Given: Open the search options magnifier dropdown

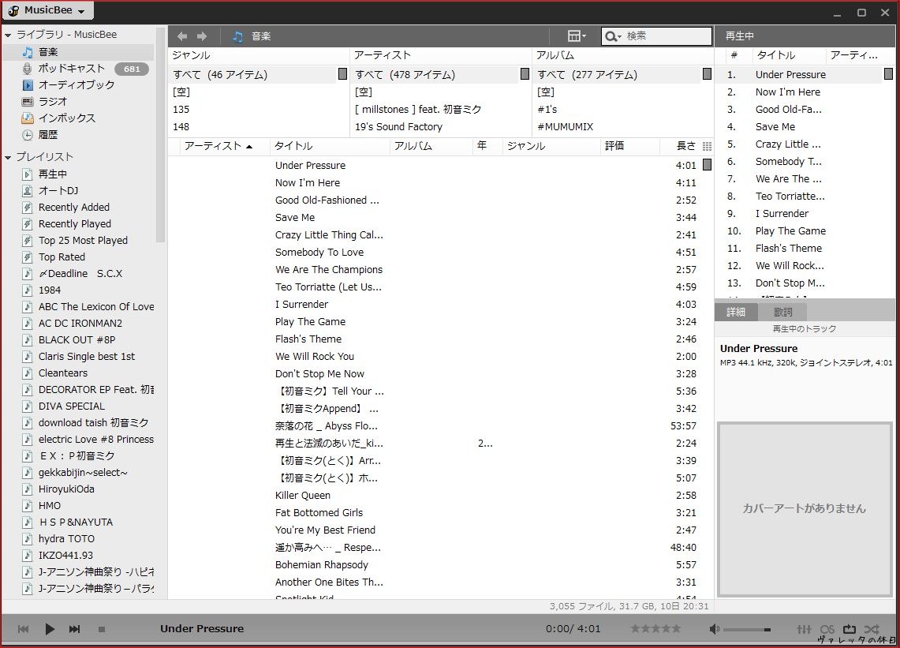Looking at the screenshot, I should tap(613, 37).
